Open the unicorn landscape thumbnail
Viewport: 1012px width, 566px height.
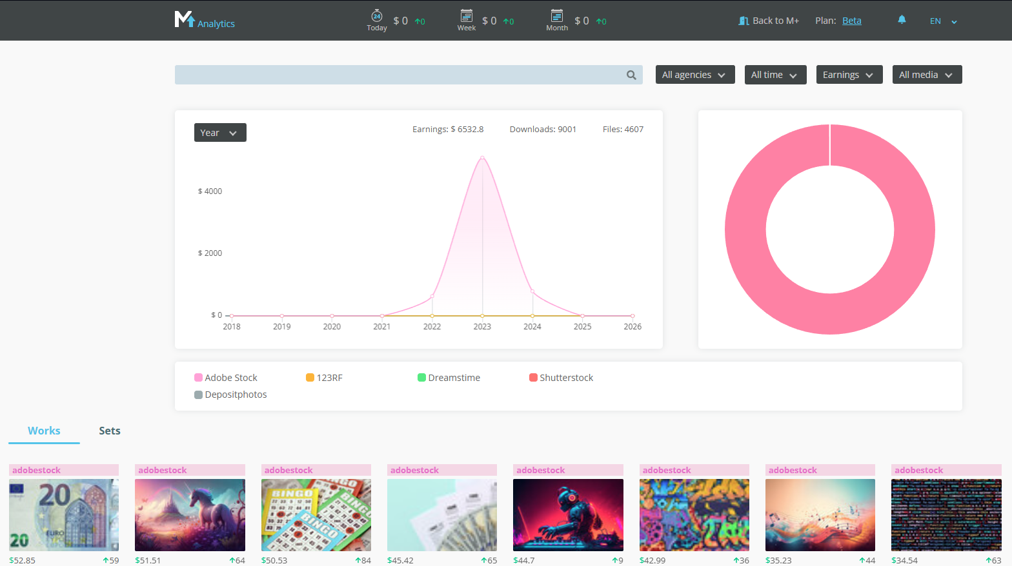pyautogui.click(x=190, y=514)
